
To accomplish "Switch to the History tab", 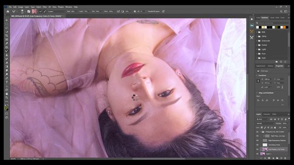I will [271, 66].
